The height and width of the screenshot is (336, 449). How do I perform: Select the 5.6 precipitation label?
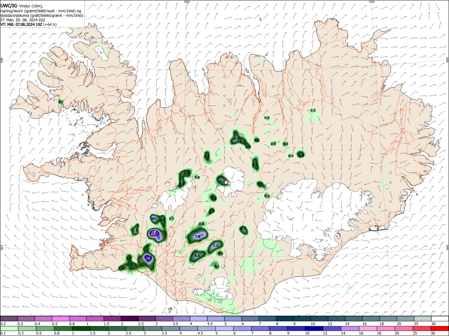(216, 246)
